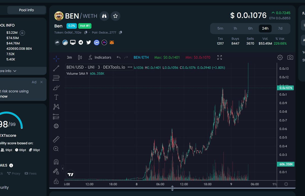Toggle stay in drawing mode
The width and height of the screenshot is (305, 196).
click(56, 171)
